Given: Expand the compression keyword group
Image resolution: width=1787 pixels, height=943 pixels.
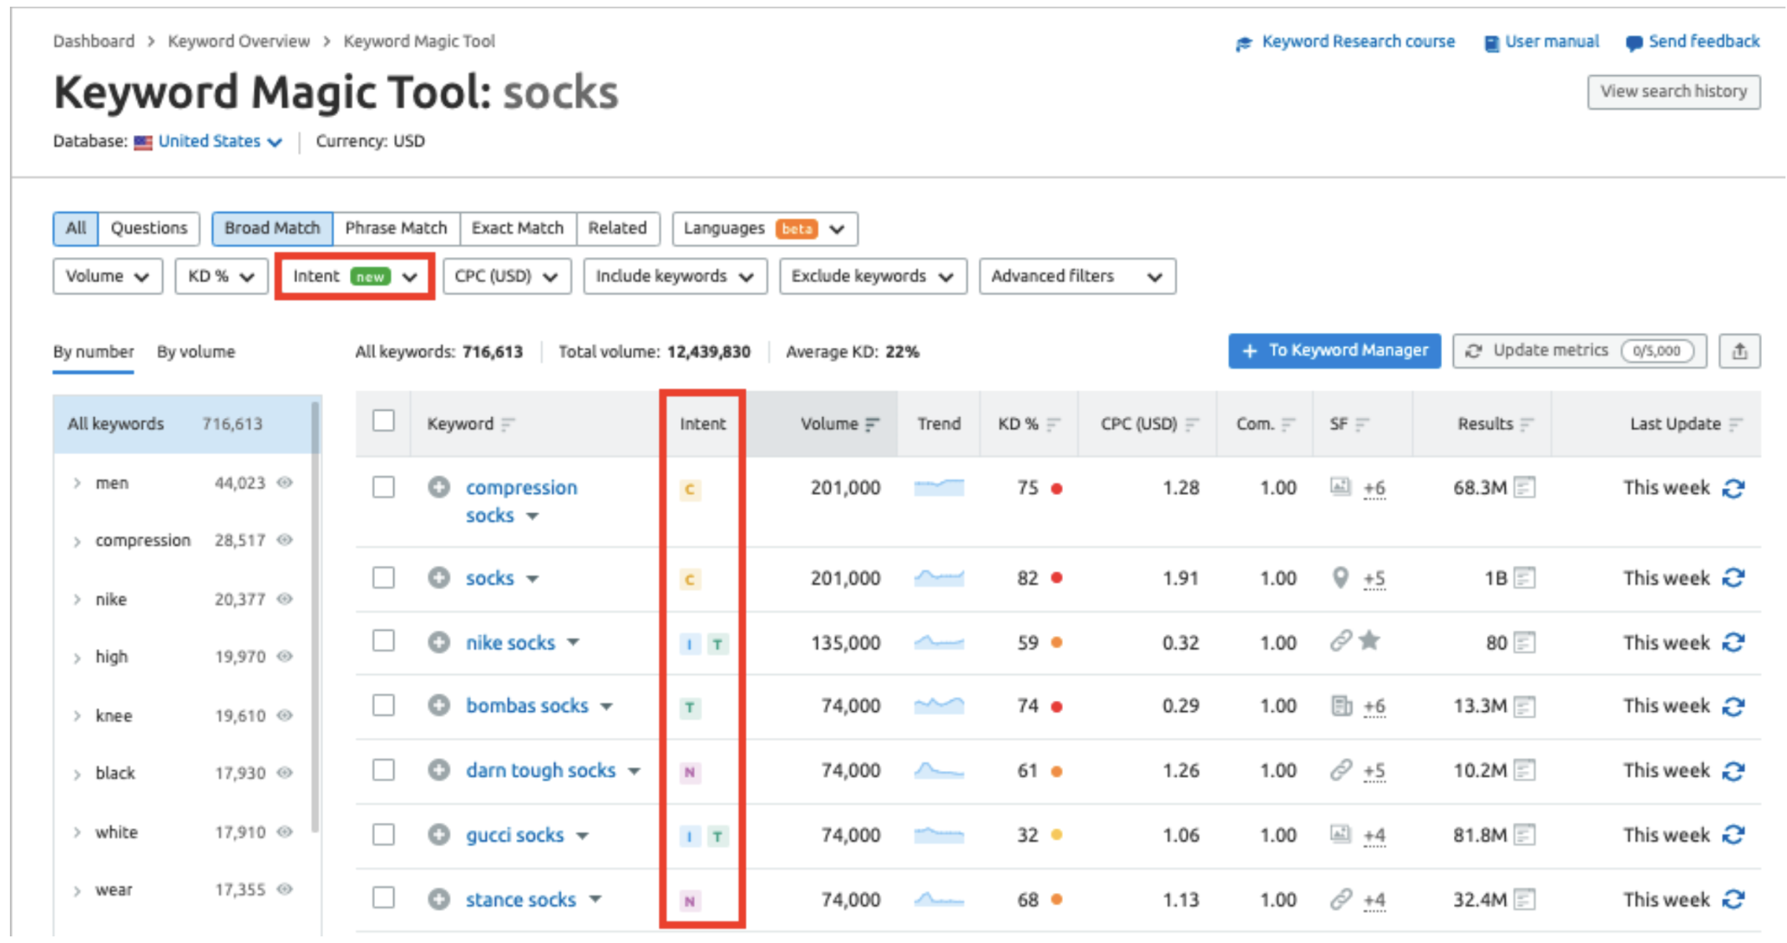Looking at the screenshot, I should point(77,540).
